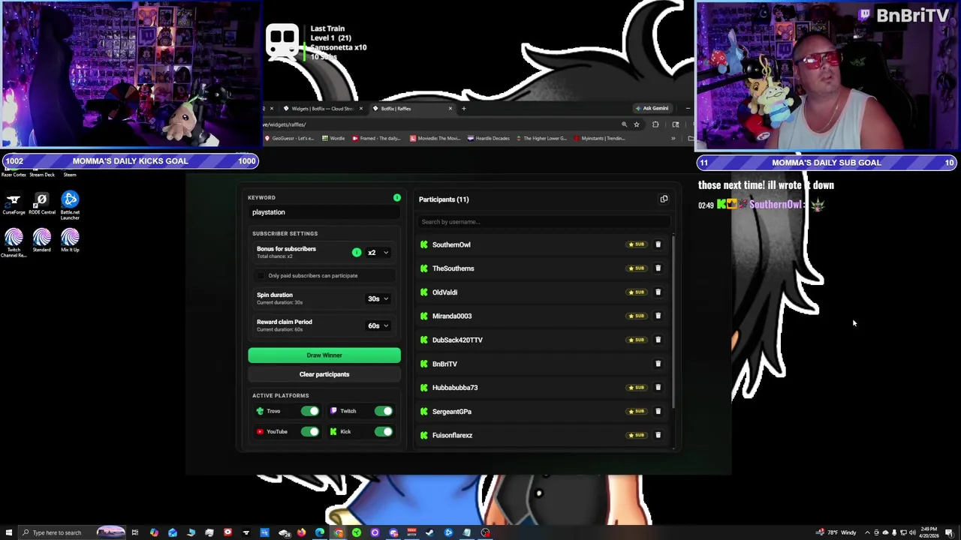Disable the Trovo platform toggle
Image resolution: width=961 pixels, height=540 pixels.
(310, 411)
